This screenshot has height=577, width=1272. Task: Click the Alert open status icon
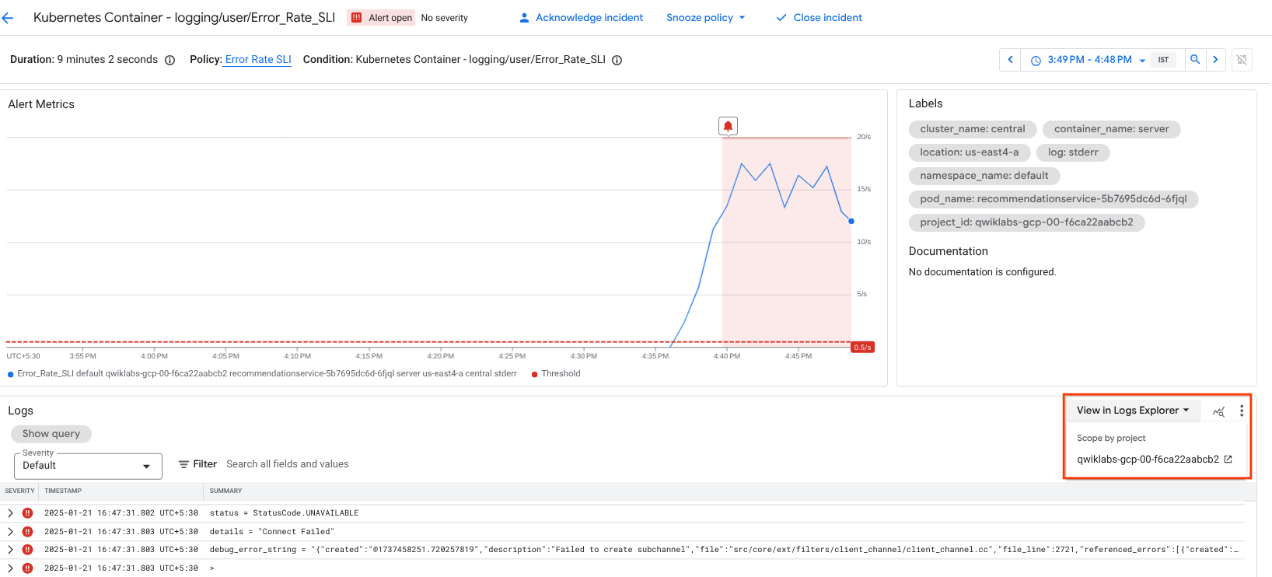pos(357,18)
